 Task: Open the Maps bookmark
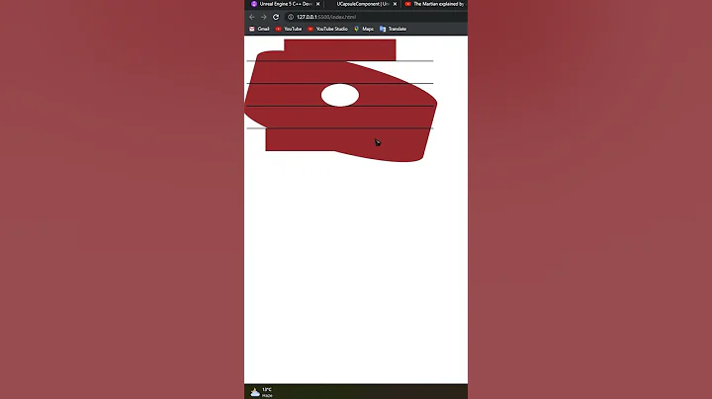364,29
